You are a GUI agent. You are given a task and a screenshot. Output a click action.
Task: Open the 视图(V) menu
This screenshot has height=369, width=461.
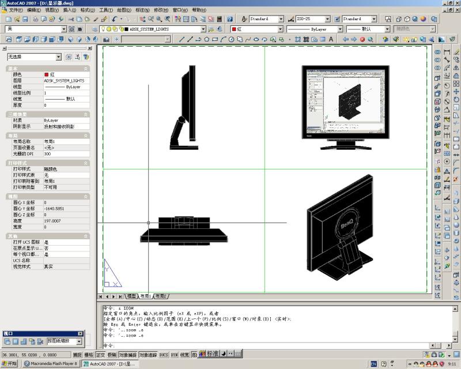(52, 10)
